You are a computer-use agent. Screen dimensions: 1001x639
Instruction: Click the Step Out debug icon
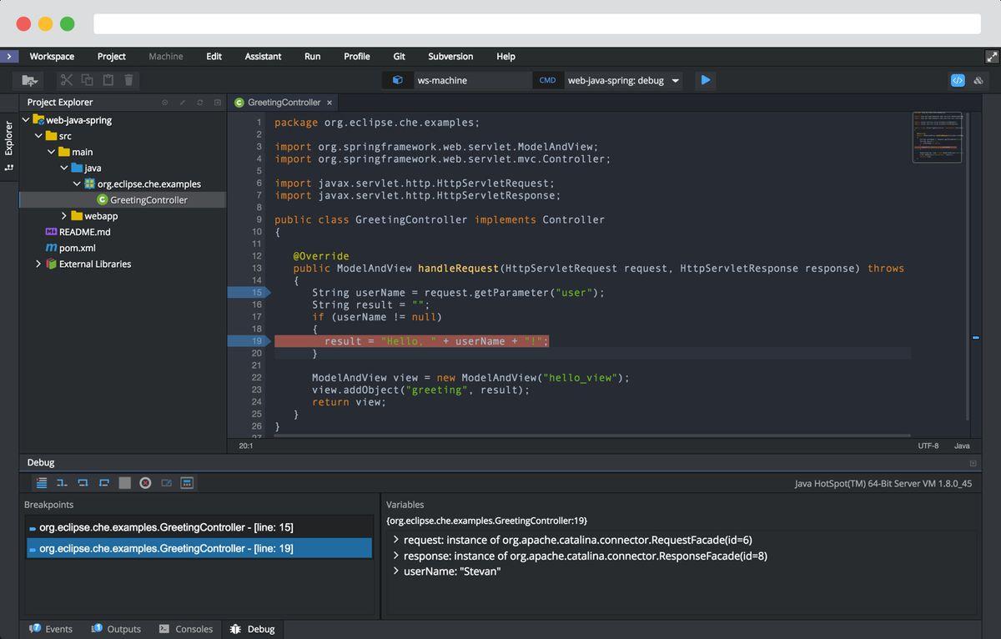click(103, 483)
